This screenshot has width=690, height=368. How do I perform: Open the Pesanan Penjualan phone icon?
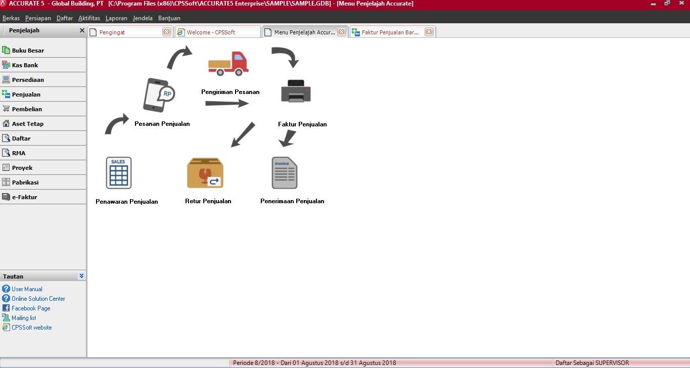click(159, 95)
